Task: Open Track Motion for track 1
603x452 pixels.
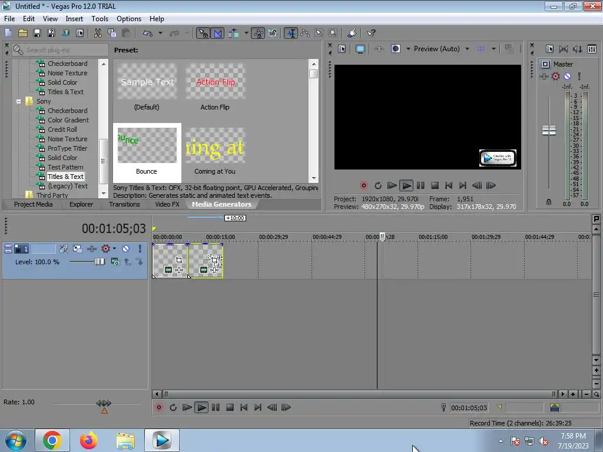Action: click(x=77, y=249)
